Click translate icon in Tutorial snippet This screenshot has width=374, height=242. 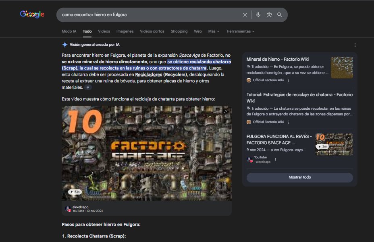pyautogui.click(x=248, y=108)
